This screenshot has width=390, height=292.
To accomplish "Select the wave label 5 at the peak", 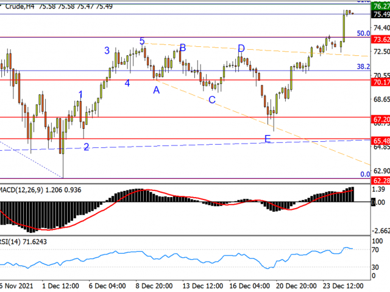I will [141, 41].
